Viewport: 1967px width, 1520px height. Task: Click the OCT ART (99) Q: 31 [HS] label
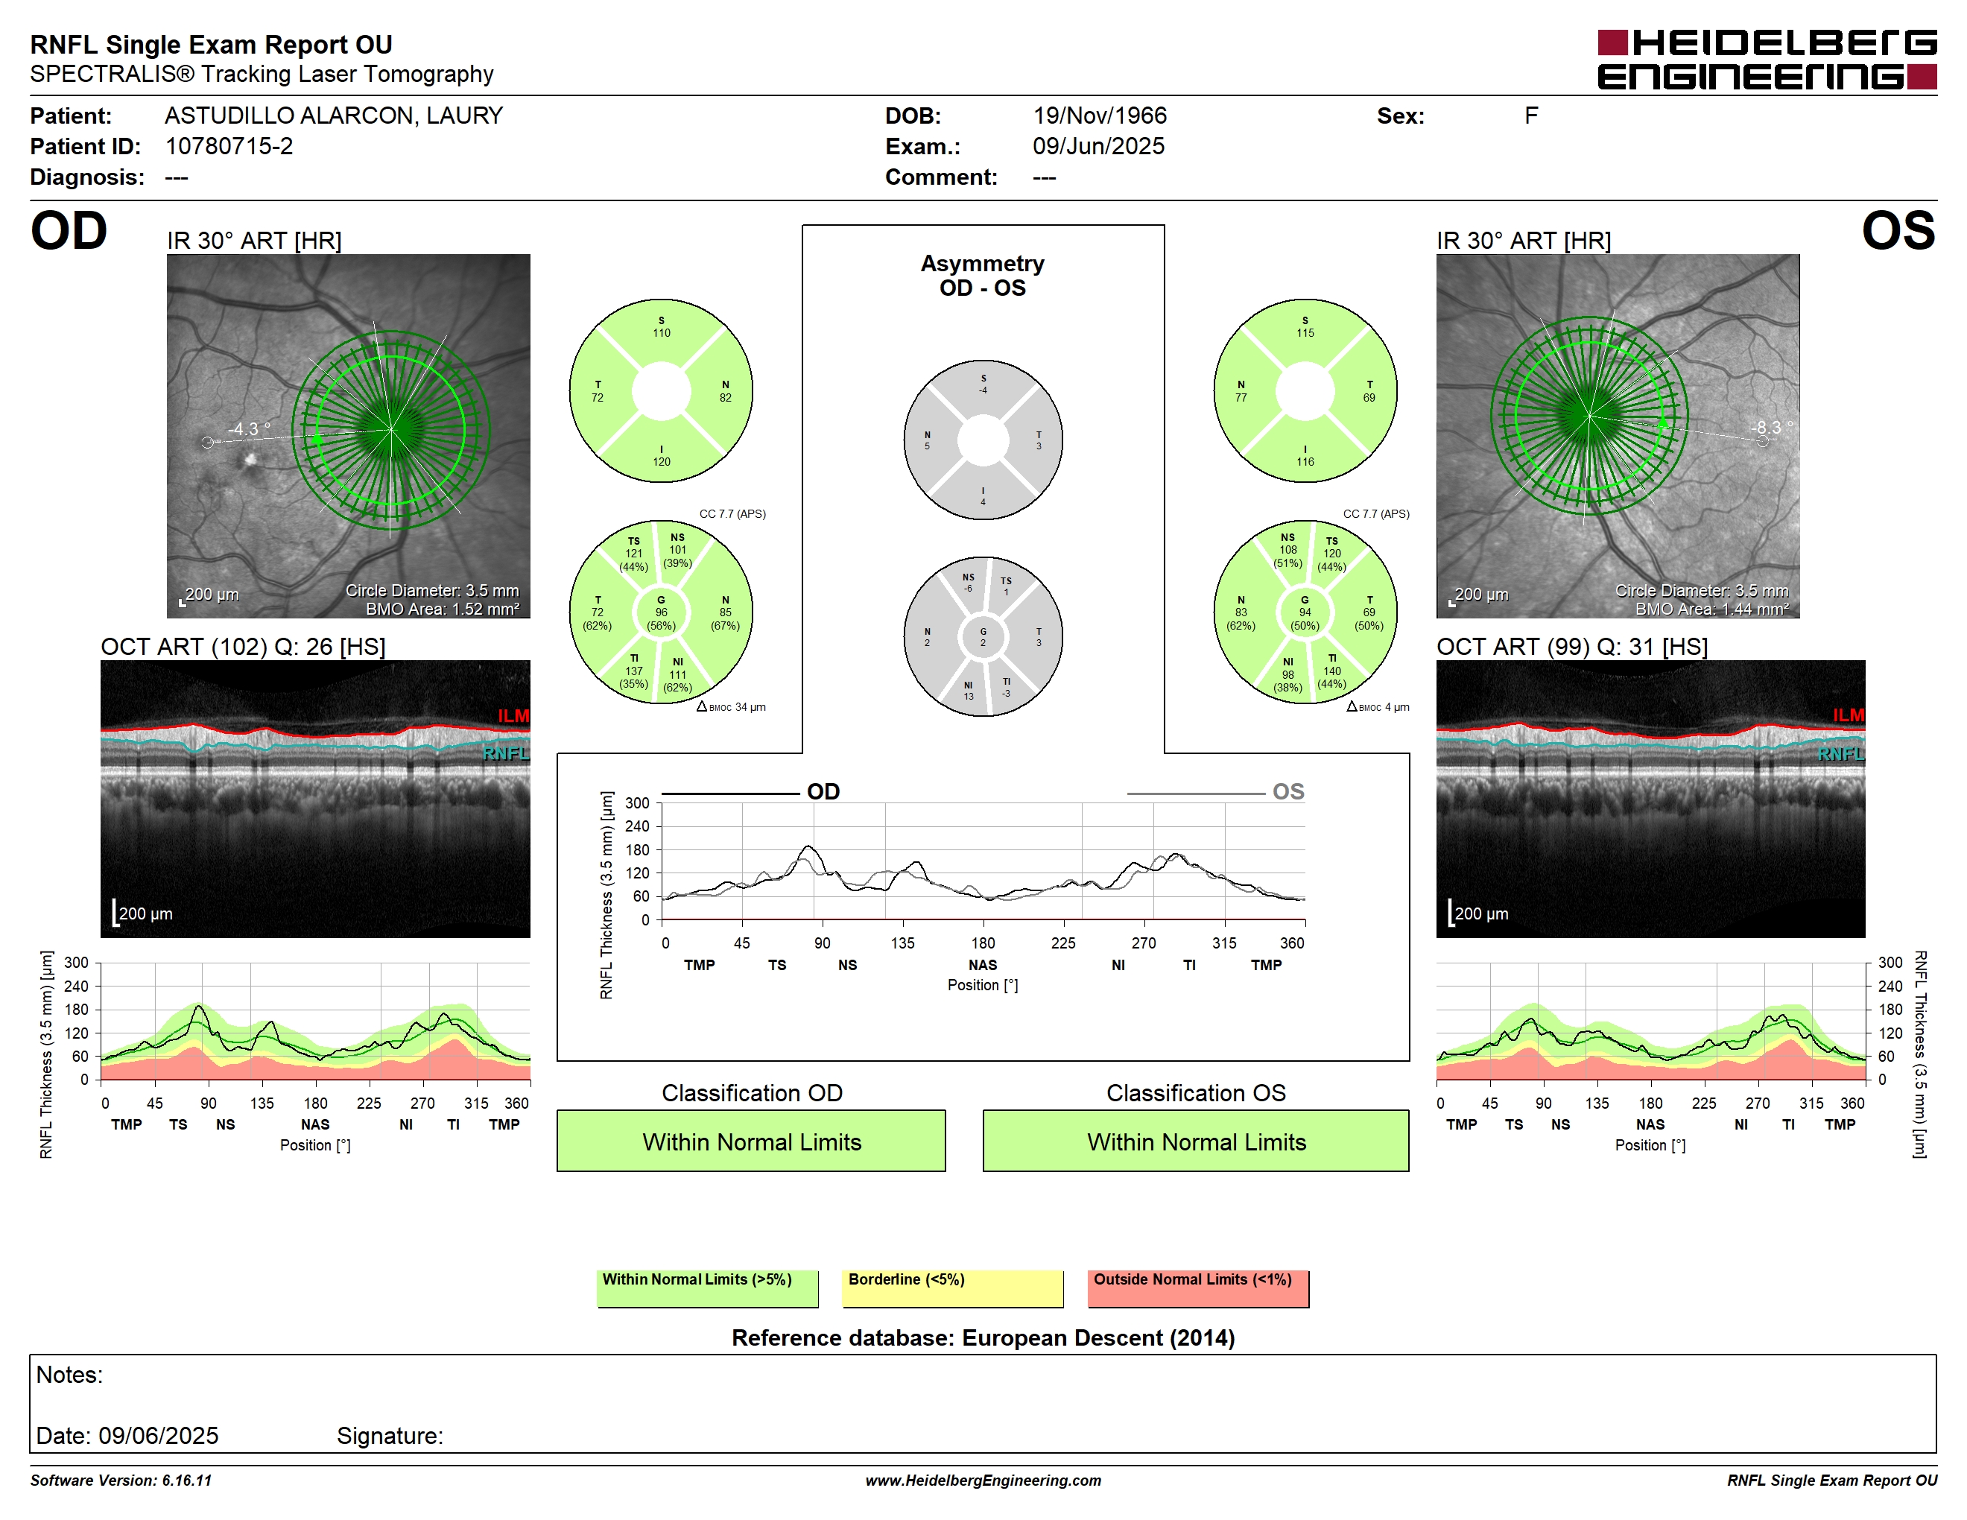point(1571,647)
